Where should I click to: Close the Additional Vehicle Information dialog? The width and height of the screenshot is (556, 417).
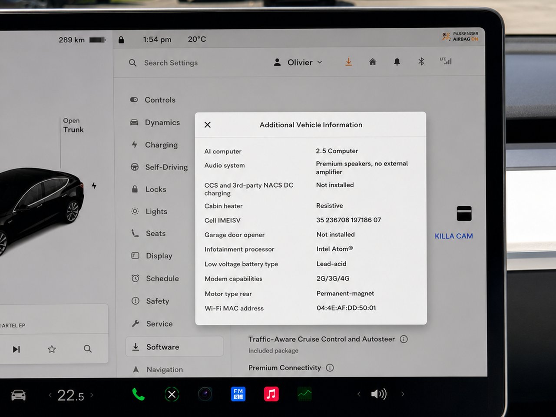point(208,125)
